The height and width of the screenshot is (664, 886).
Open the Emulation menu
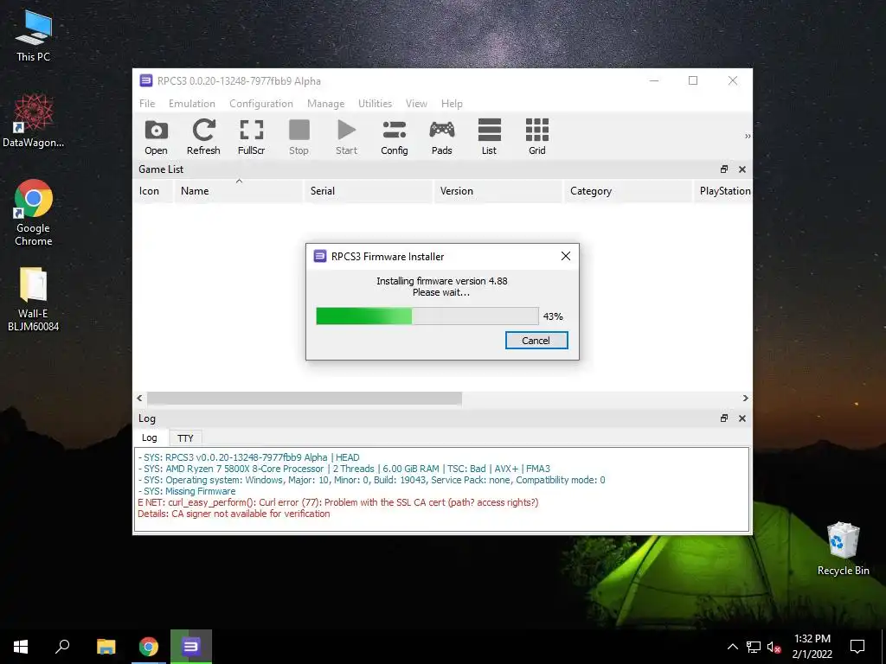click(191, 104)
